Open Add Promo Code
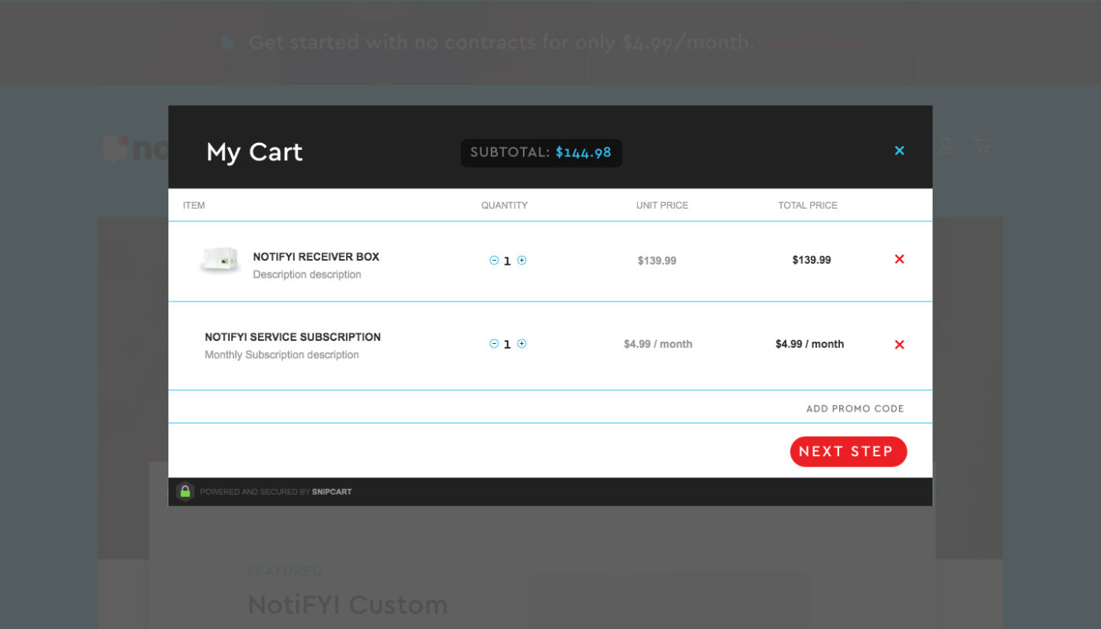The width and height of the screenshot is (1101, 629). pyautogui.click(x=855, y=408)
